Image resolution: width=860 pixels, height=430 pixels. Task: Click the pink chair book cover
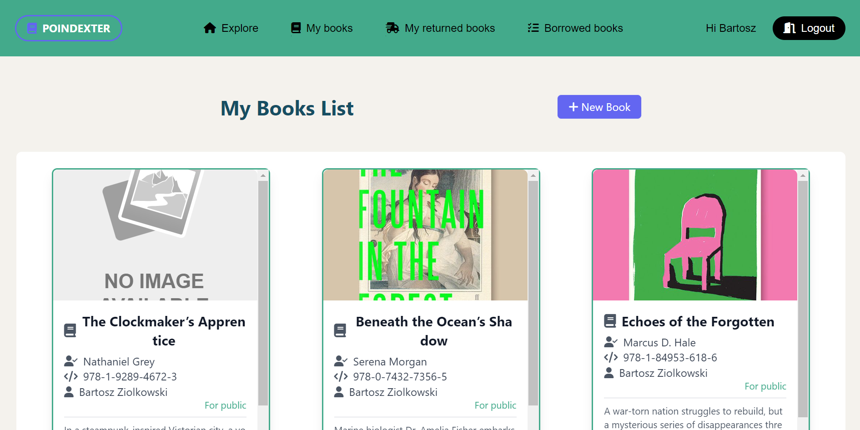[695, 235]
